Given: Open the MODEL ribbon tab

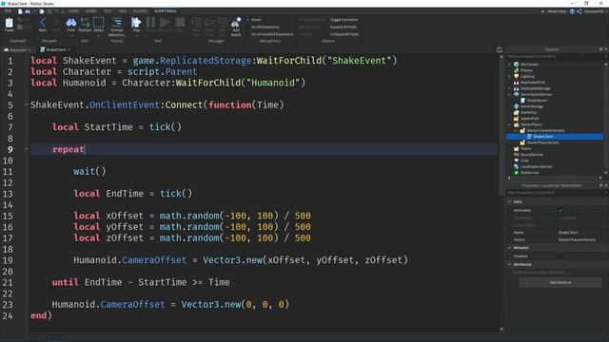Looking at the screenshot, I should 91,11.
